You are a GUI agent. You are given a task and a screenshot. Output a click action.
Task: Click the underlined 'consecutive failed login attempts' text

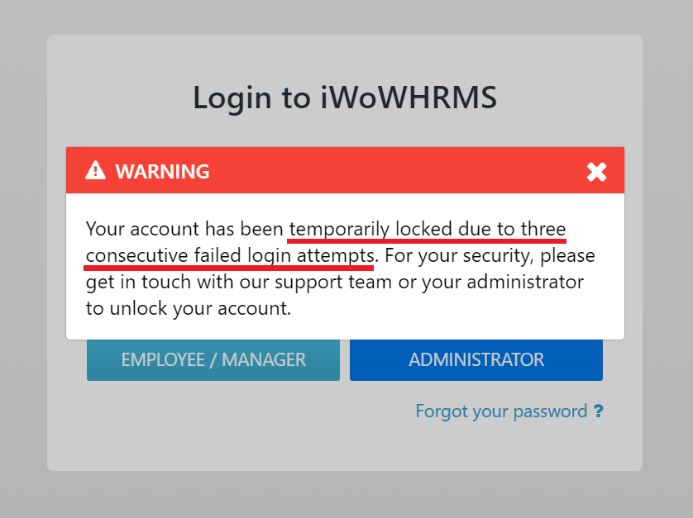[x=230, y=255]
